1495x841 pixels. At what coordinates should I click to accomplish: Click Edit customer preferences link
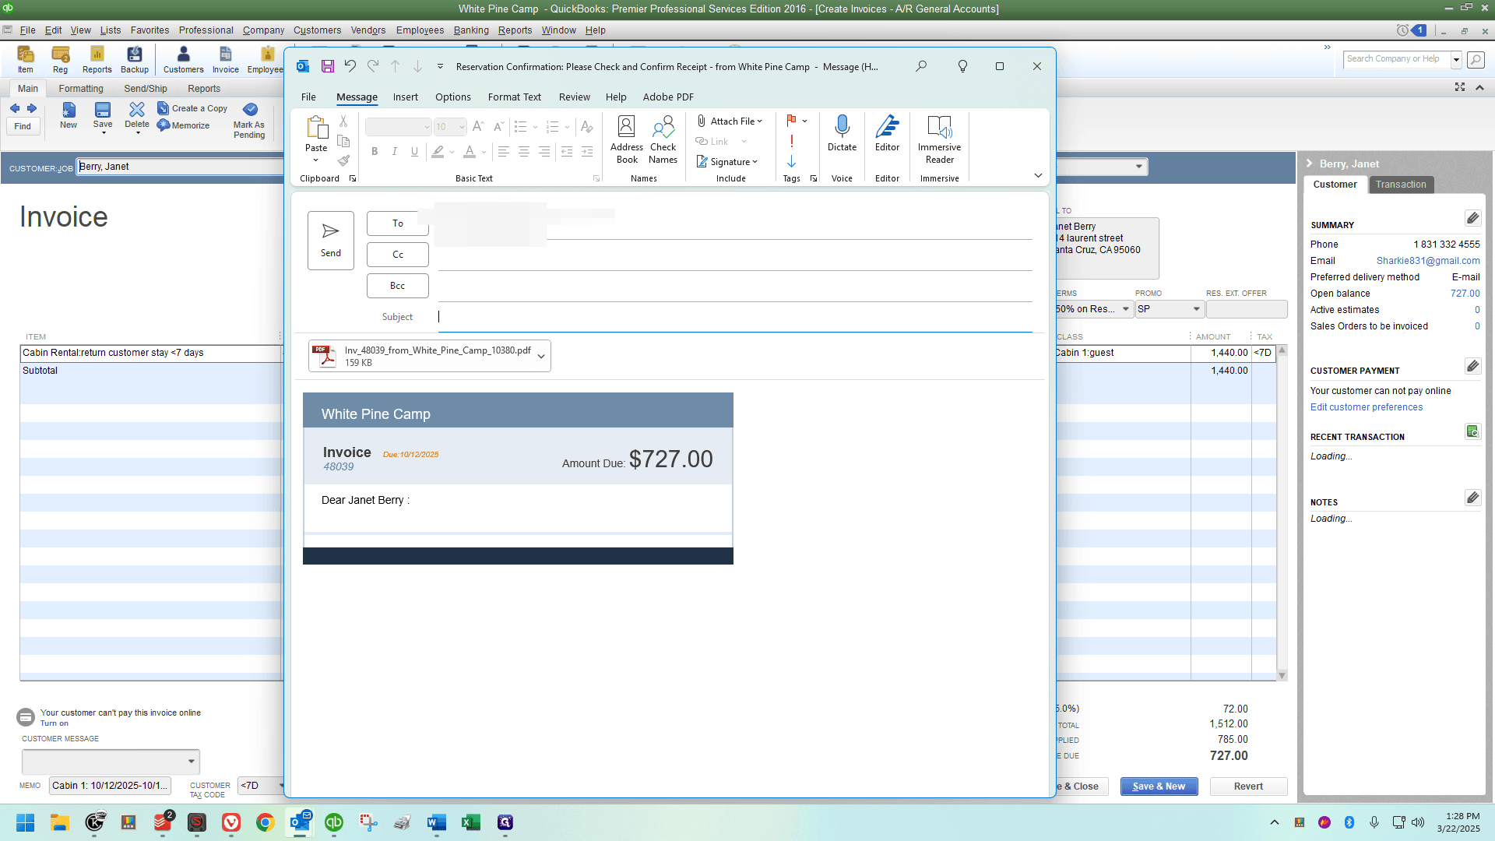1366,407
